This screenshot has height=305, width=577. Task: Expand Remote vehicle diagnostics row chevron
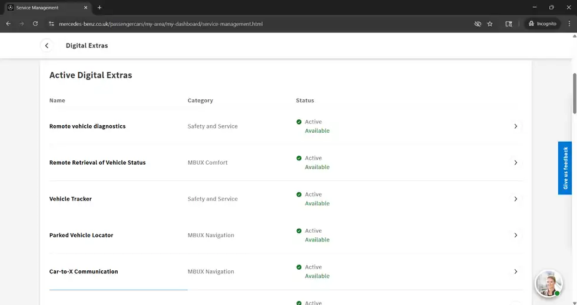pos(516,126)
